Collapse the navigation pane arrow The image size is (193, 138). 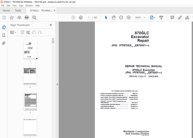57,84
